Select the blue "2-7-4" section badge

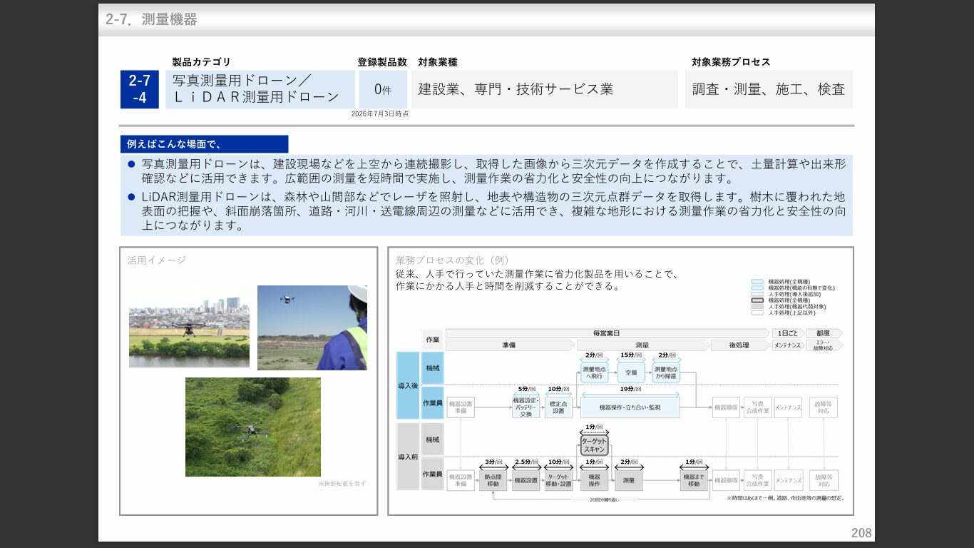tap(140, 89)
